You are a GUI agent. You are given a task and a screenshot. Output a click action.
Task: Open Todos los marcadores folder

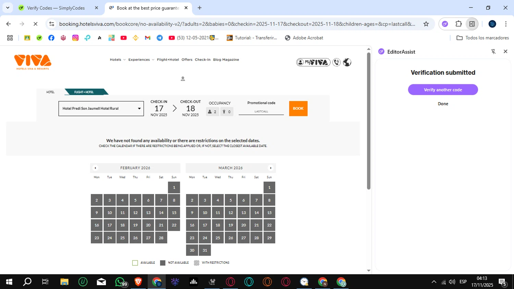pos(482,38)
